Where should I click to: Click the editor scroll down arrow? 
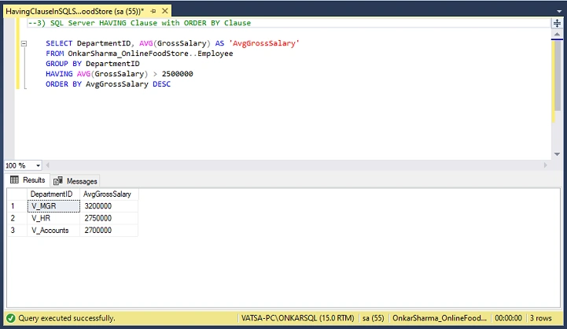[x=557, y=154]
